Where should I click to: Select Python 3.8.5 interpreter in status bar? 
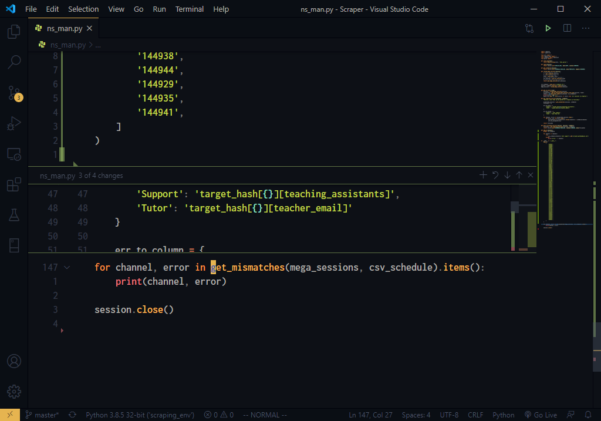point(140,415)
